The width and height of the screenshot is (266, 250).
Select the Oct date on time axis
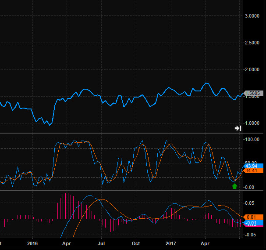[136, 243]
